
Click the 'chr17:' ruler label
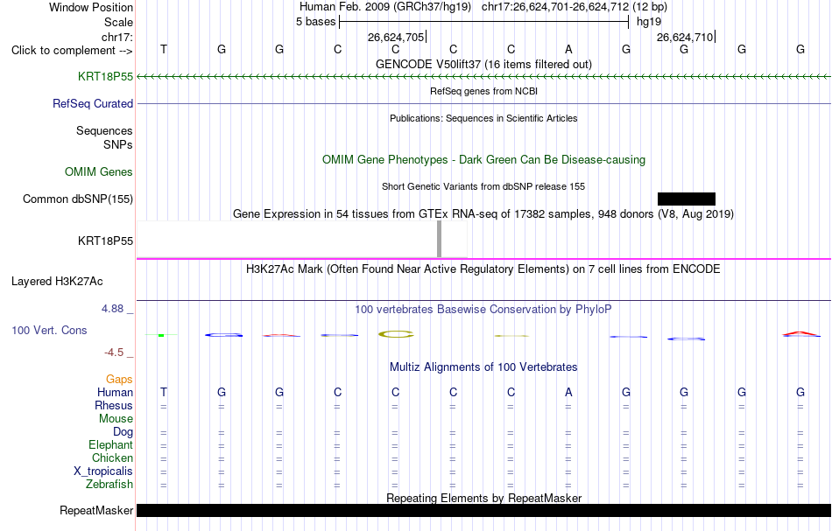pos(117,37)
